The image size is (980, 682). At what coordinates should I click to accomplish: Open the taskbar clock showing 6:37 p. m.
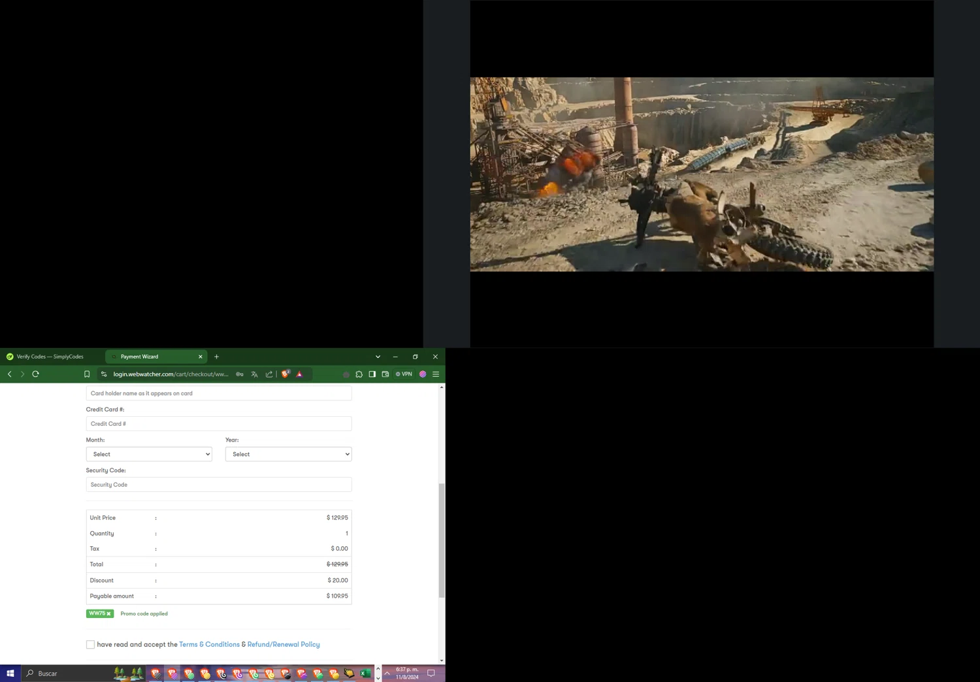click(x=407, y=674)
